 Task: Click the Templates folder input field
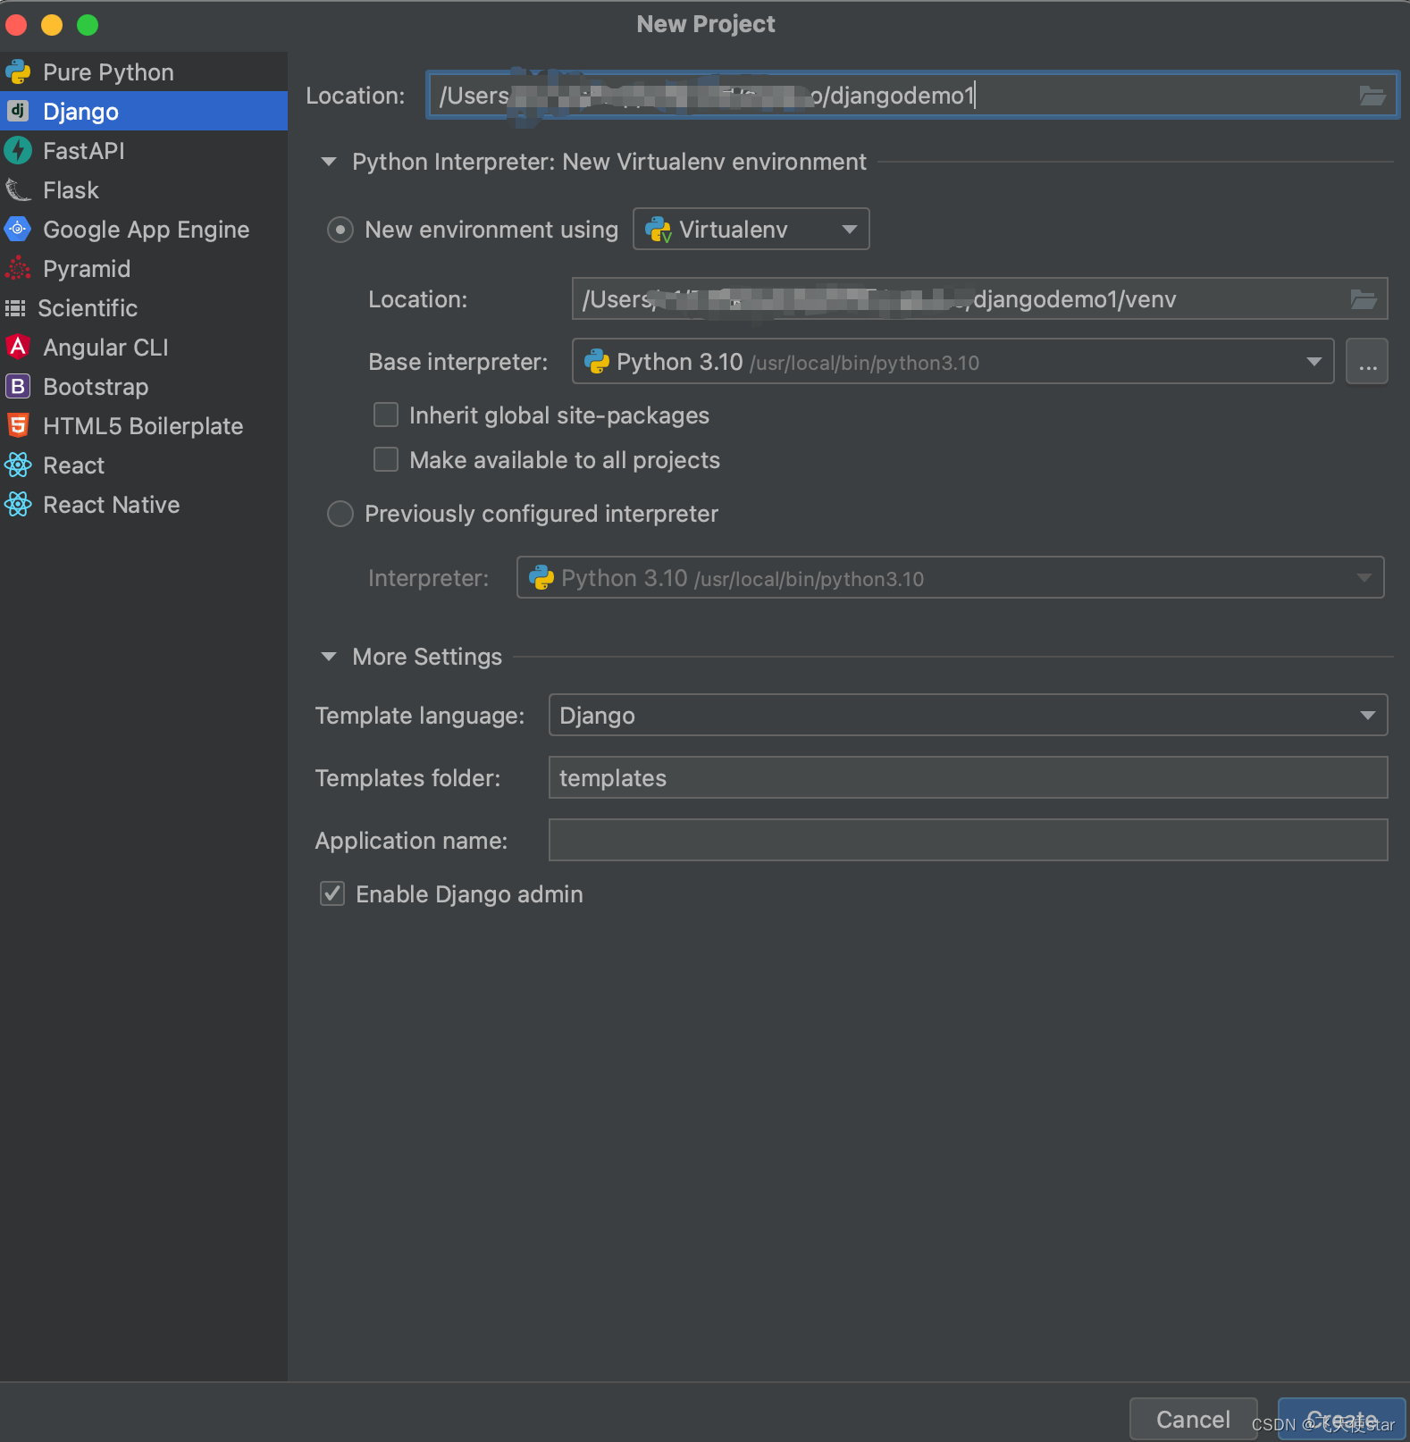pos(968,778)
